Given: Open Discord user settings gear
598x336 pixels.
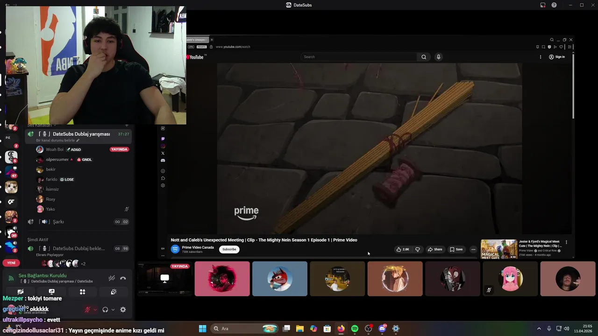Looking at the screenshot, I should point(123,309).
